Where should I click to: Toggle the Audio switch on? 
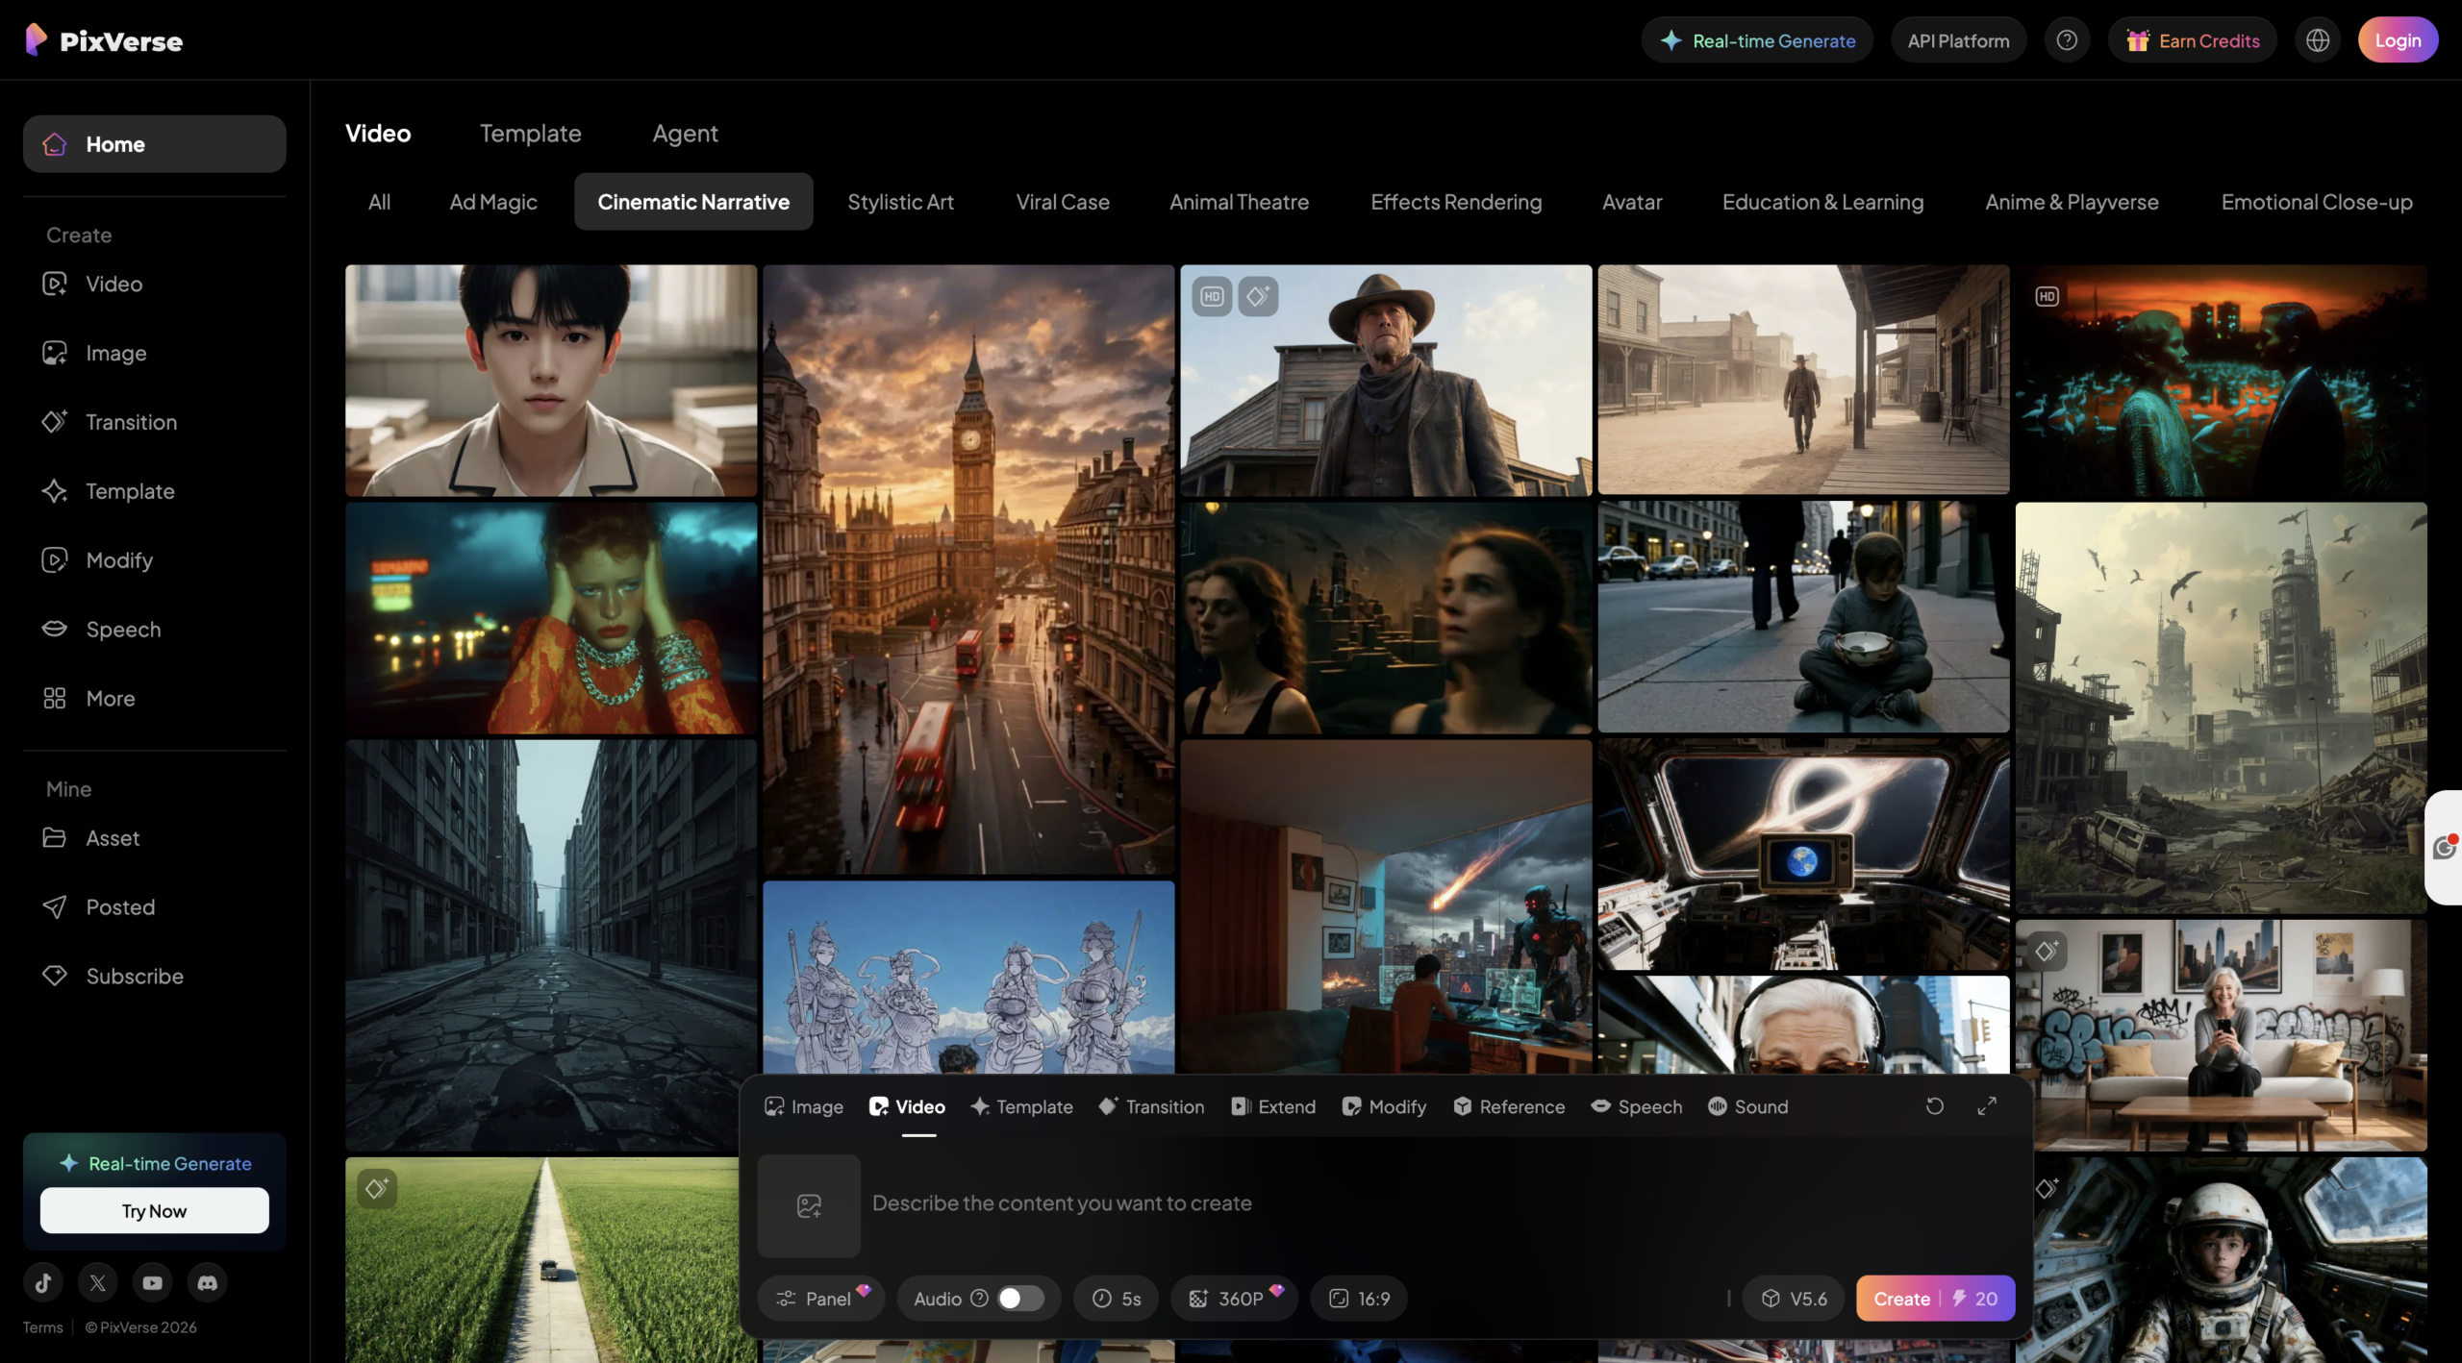click(x=1019, y=1299)
